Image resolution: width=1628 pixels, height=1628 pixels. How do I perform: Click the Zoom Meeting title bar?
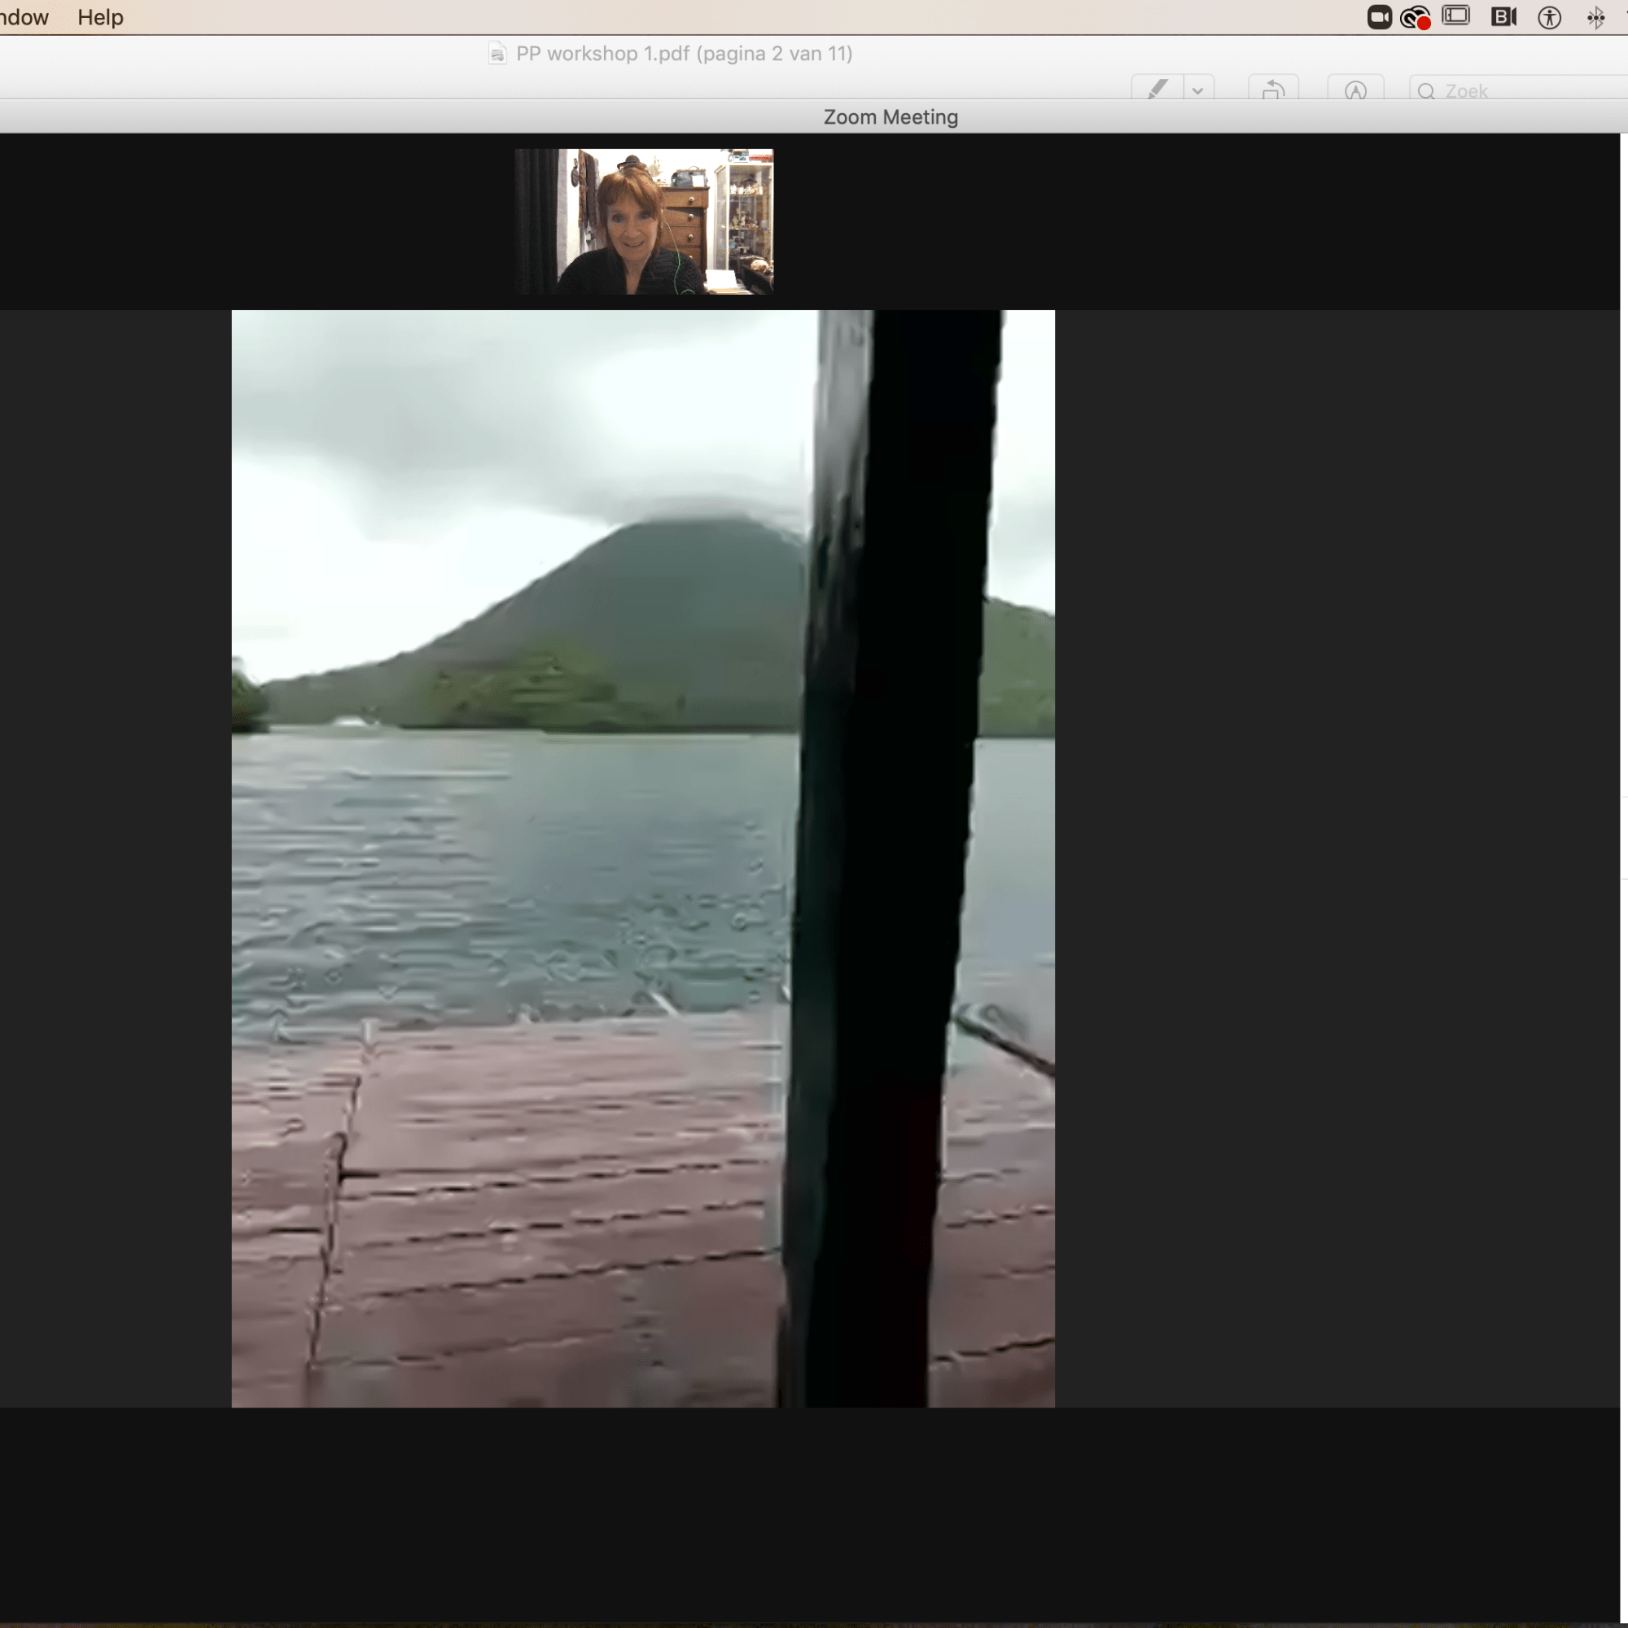pyautogui.click(x=890, y=117)
